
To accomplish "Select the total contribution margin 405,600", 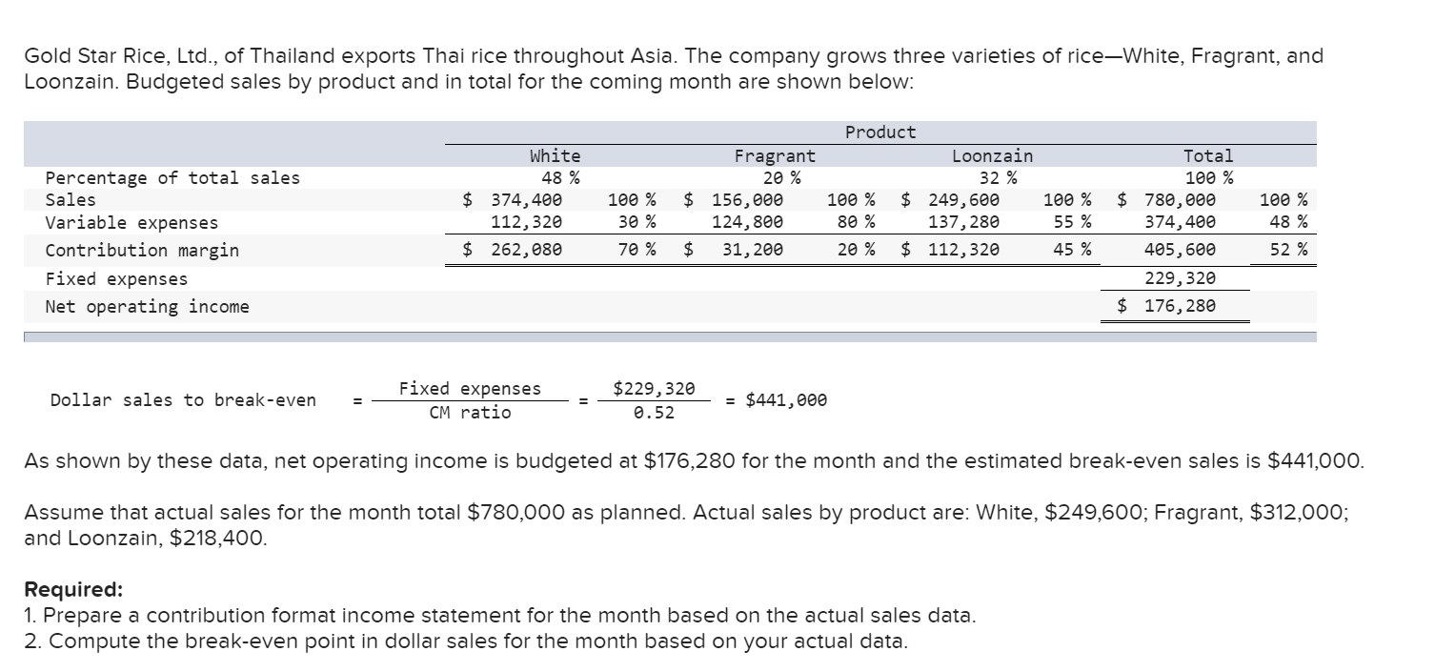I will (x=1182, y=251).
